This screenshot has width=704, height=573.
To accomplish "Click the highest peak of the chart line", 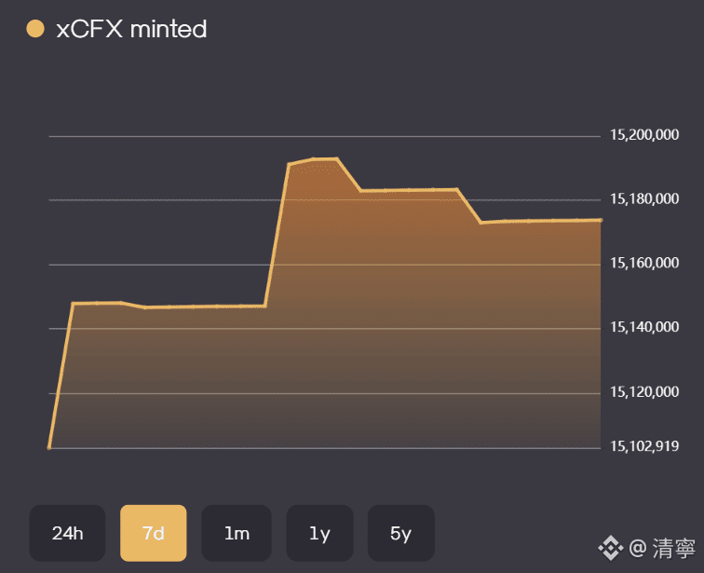I will coord(326,158).
